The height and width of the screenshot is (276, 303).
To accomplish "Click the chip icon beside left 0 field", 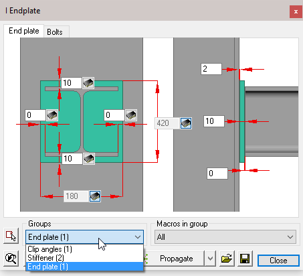I will 52,115.
